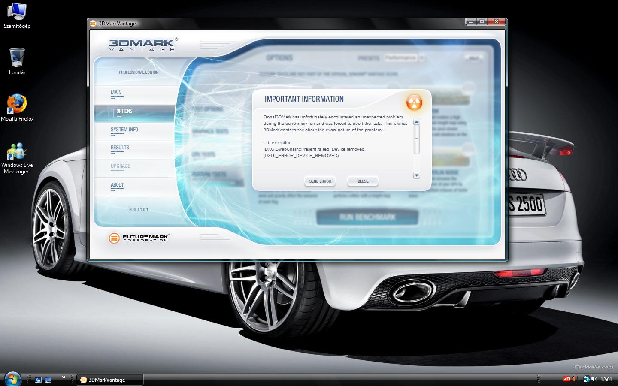Launch Windows Live Messenger desktop shortcut
The image size is (618, 386).
tap(17, 158)
